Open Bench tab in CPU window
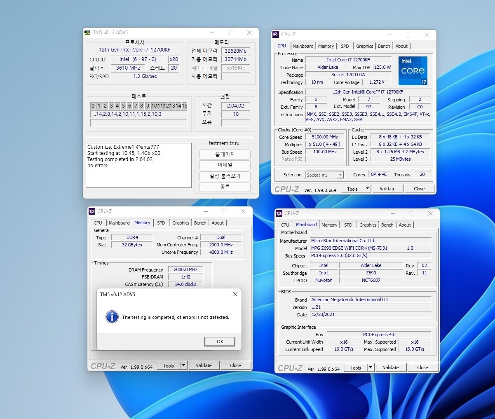Viewport: 495px width, 419px height. (384, 46)
